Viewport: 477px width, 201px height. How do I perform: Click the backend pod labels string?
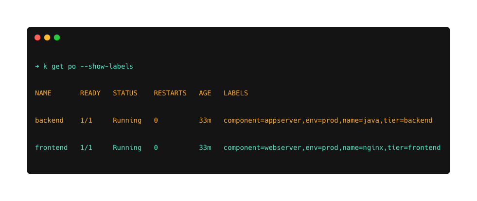[328, 121]
